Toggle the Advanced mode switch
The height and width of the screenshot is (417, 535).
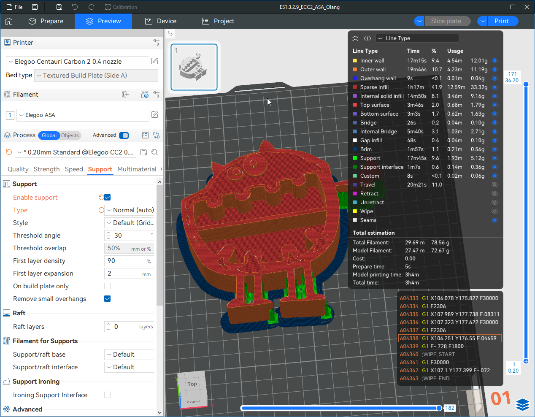click(124, 135)
